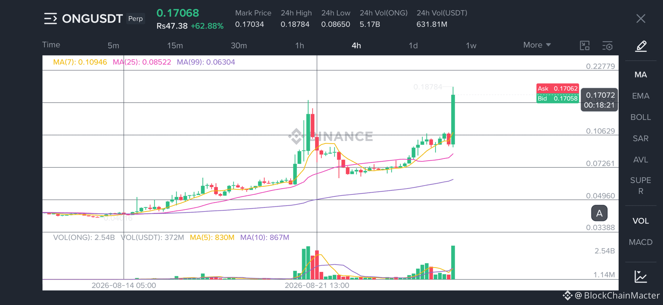Image resolution: width=663 pixels, height=305 pixels.
Task: Click the Rs47.38 converted price
Action: pyautogui.click(x=172, y=26)
